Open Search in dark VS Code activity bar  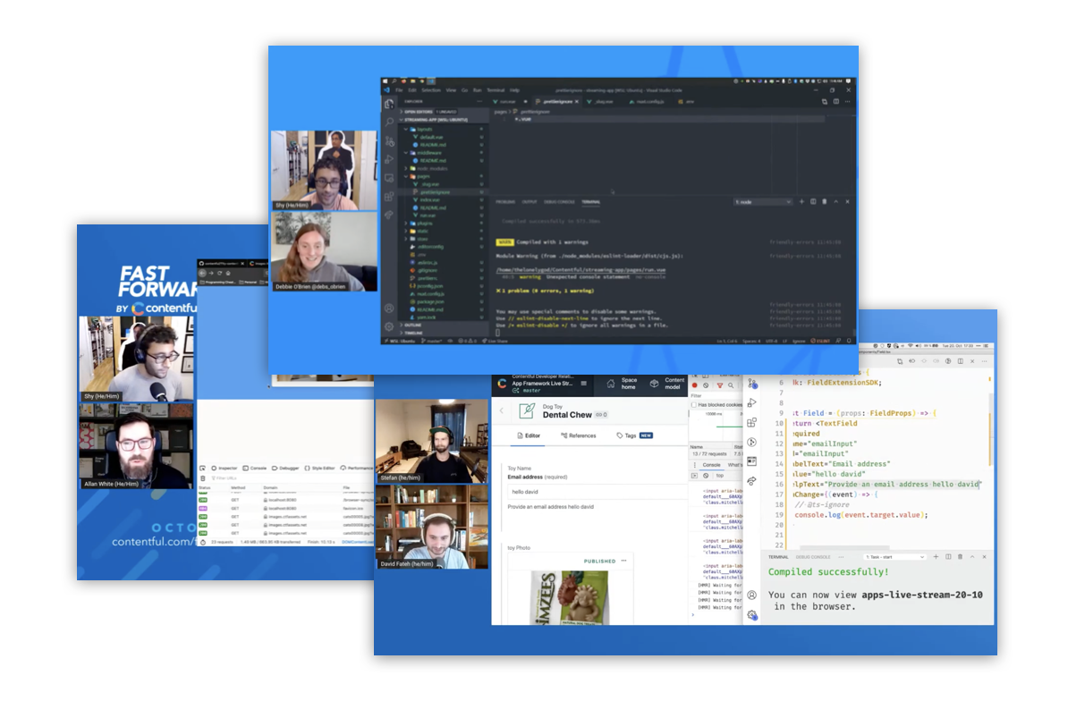tap(390, 122)
